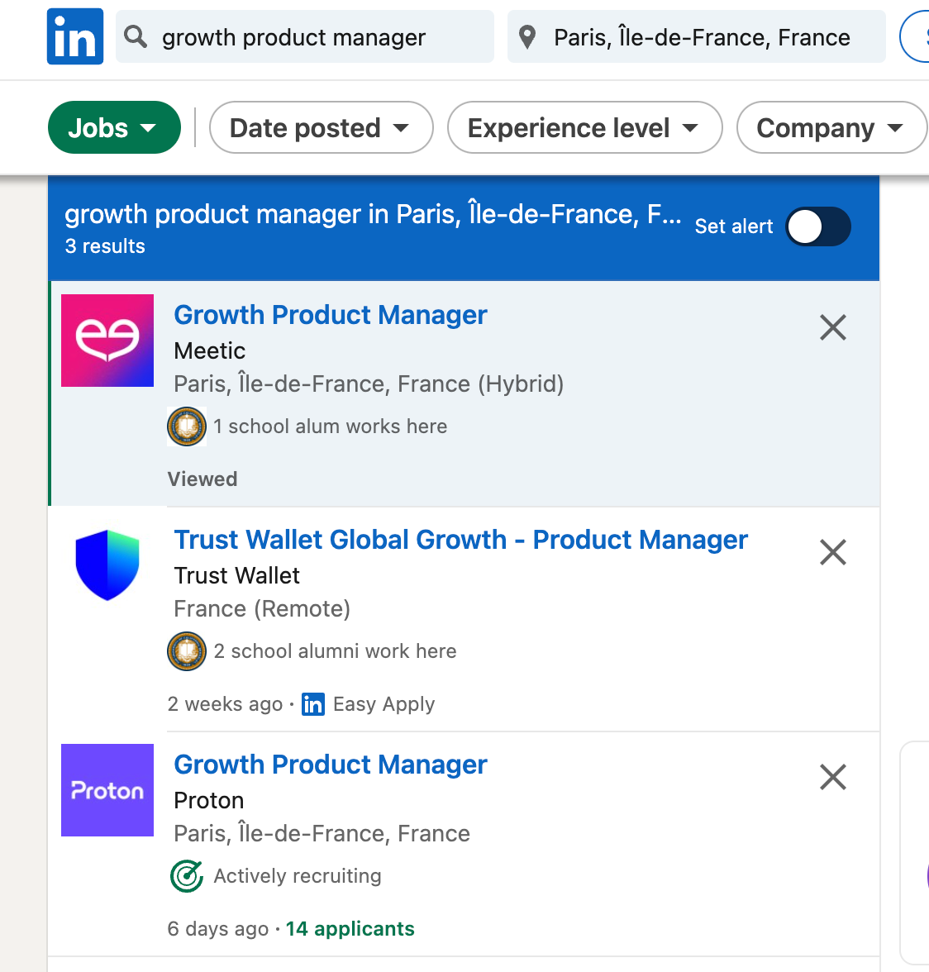The width and height of the screenshot is (929, 972).
Task: Click the school alumni badge under Meetic
Action: (187, 426)
